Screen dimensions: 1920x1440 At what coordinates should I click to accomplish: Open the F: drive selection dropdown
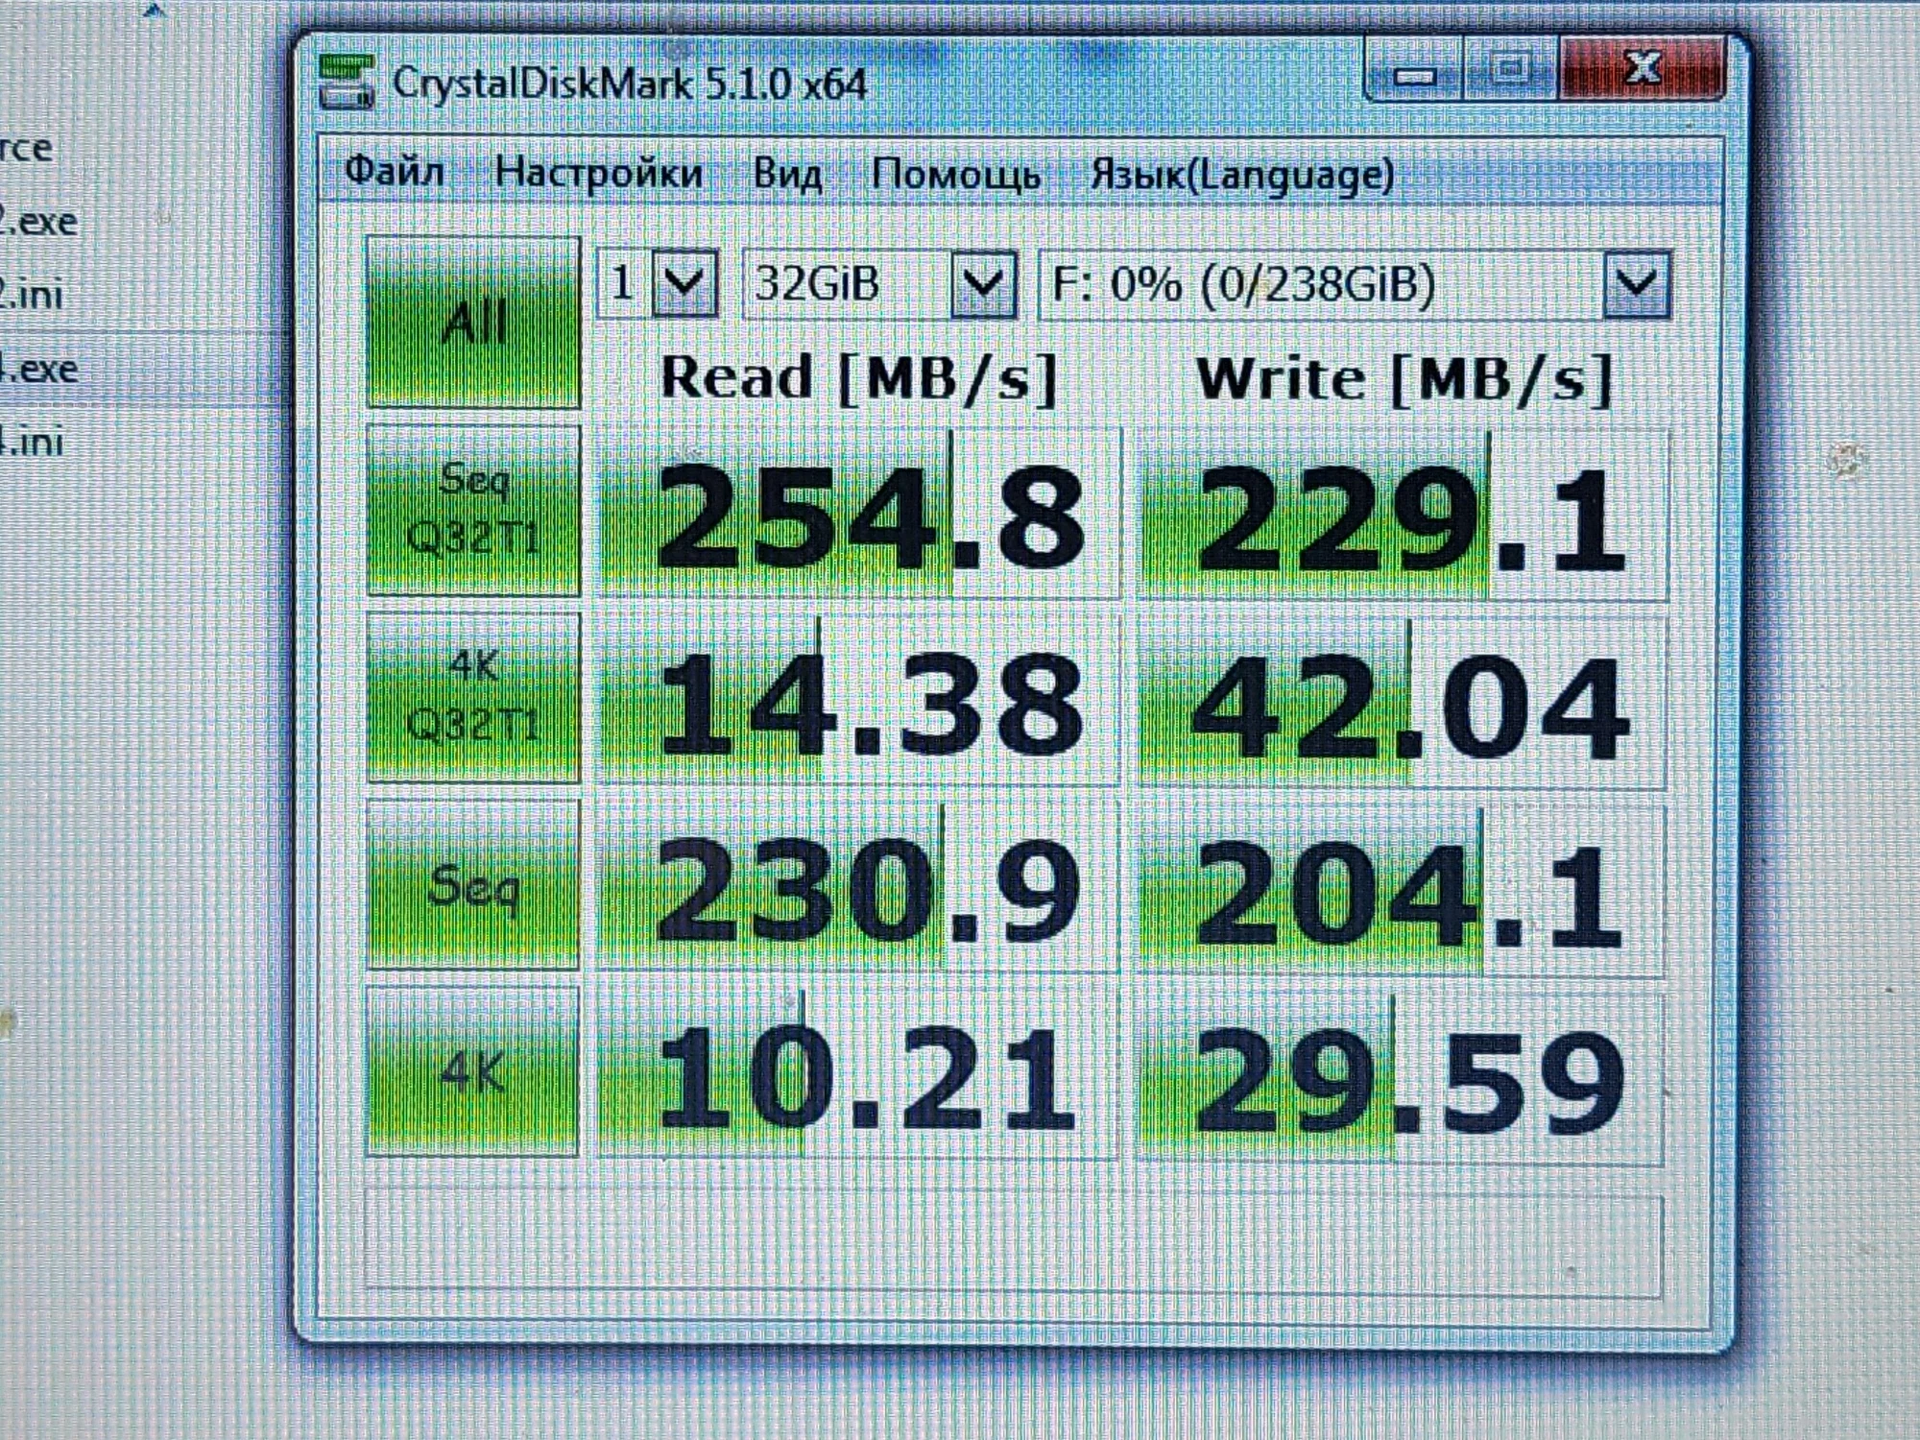[1636, 284]
